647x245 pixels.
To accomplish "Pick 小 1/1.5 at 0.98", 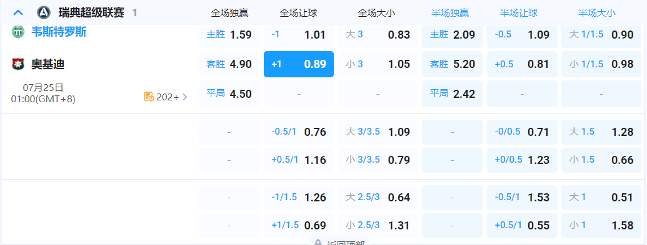I will 601,64.
